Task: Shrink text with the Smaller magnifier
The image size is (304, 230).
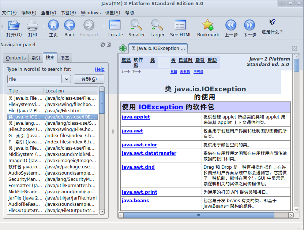Action: click(136, 25)
